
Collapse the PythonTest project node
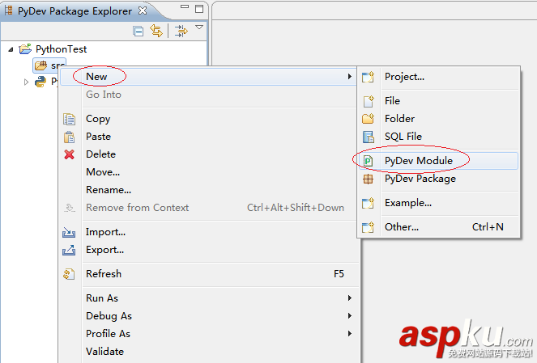click(11, 49)
